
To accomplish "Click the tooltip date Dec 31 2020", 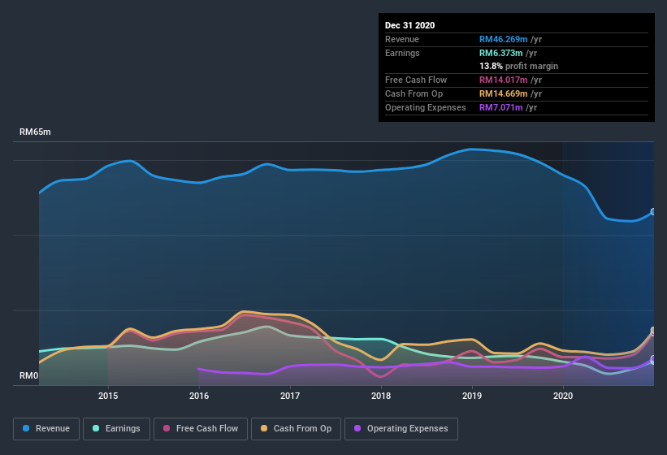I will click(x=409, y=25).
